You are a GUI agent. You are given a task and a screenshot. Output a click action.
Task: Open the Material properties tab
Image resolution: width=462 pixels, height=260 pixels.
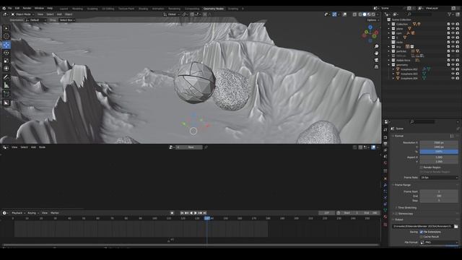385,217
